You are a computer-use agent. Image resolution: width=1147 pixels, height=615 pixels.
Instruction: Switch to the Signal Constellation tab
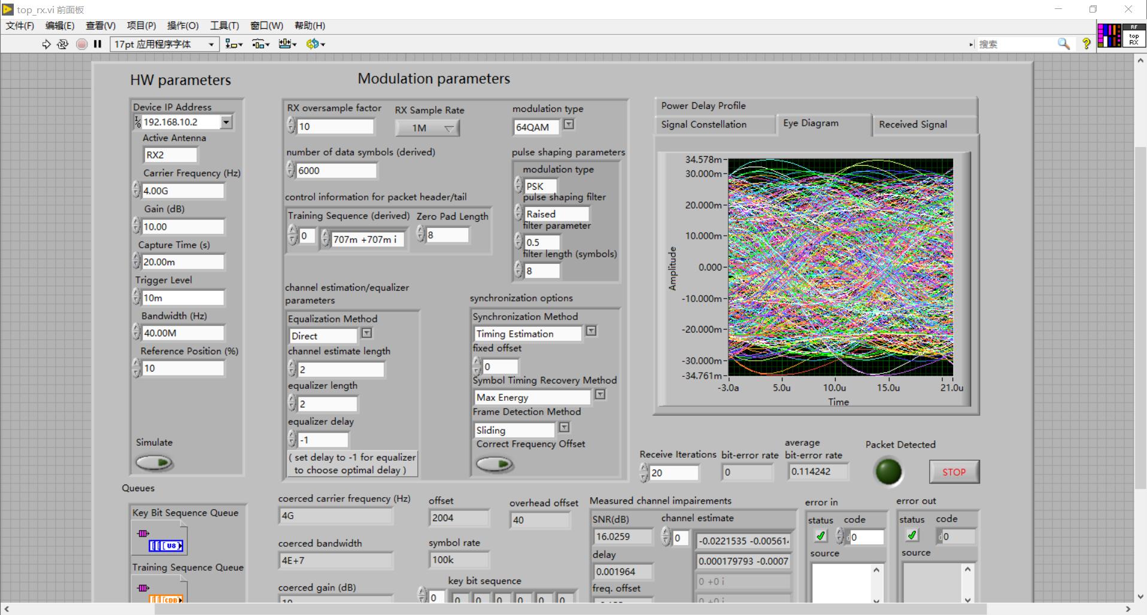(715, 124)
